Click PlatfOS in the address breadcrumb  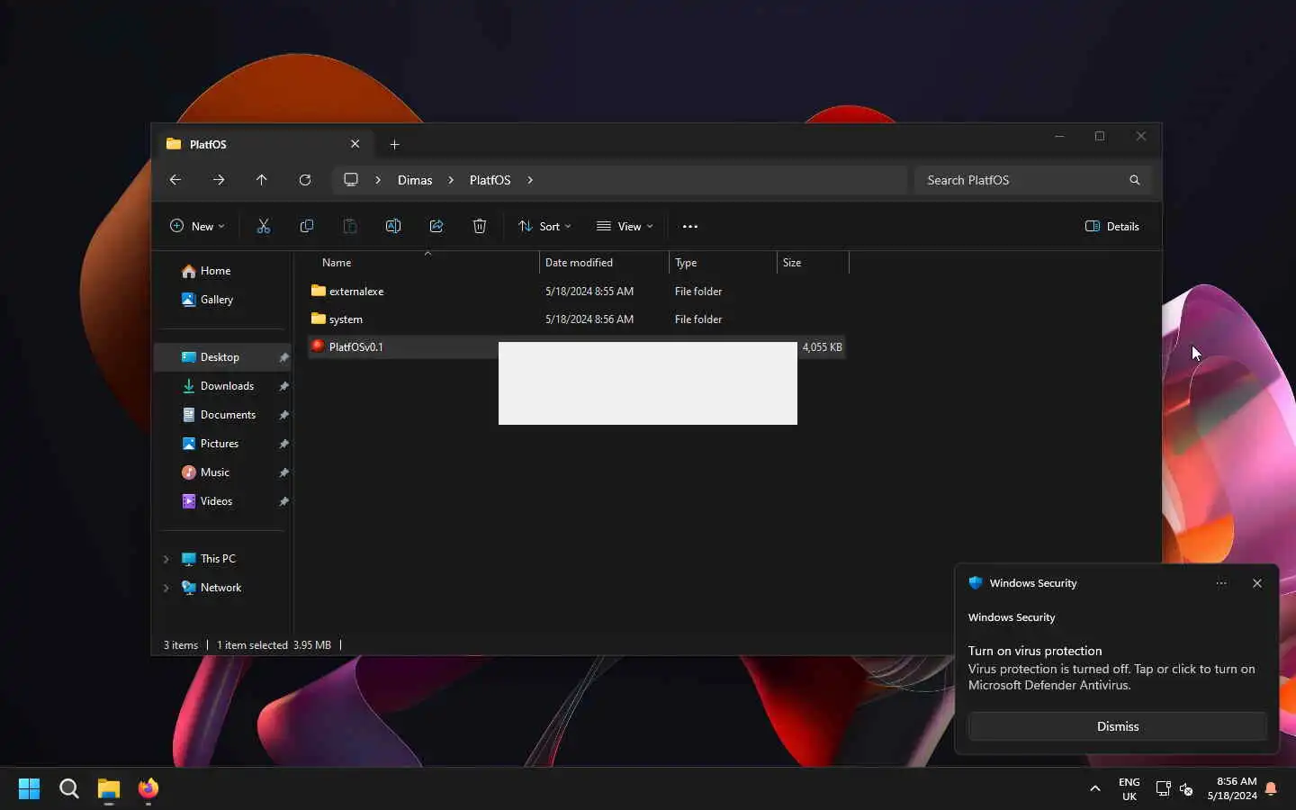point(490,180)
